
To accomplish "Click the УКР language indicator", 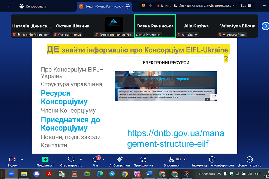I will (x=257, y=174).
